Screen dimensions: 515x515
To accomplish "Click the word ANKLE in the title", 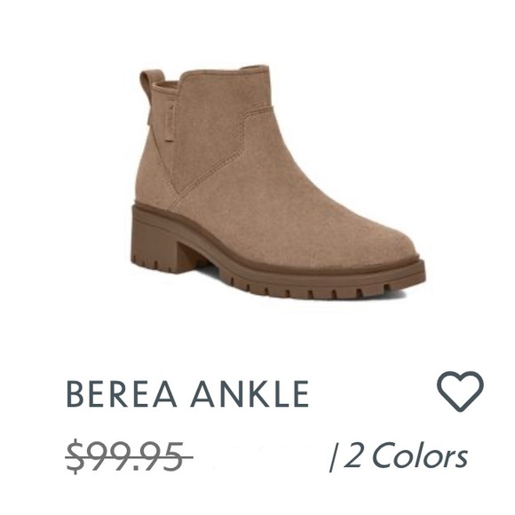I will click(250, 393).
